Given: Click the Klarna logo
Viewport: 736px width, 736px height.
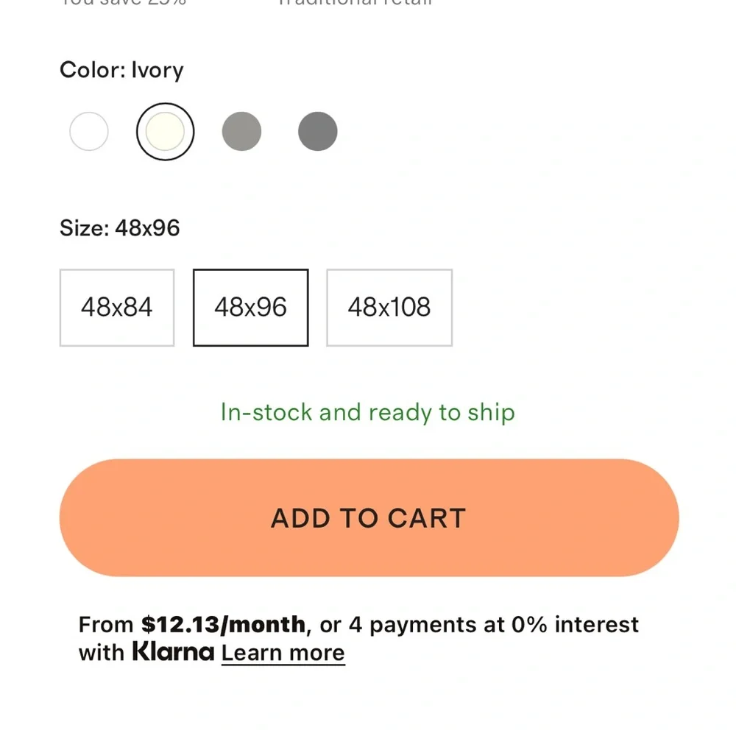Looking at the screenshot, I should pos(173,651).
